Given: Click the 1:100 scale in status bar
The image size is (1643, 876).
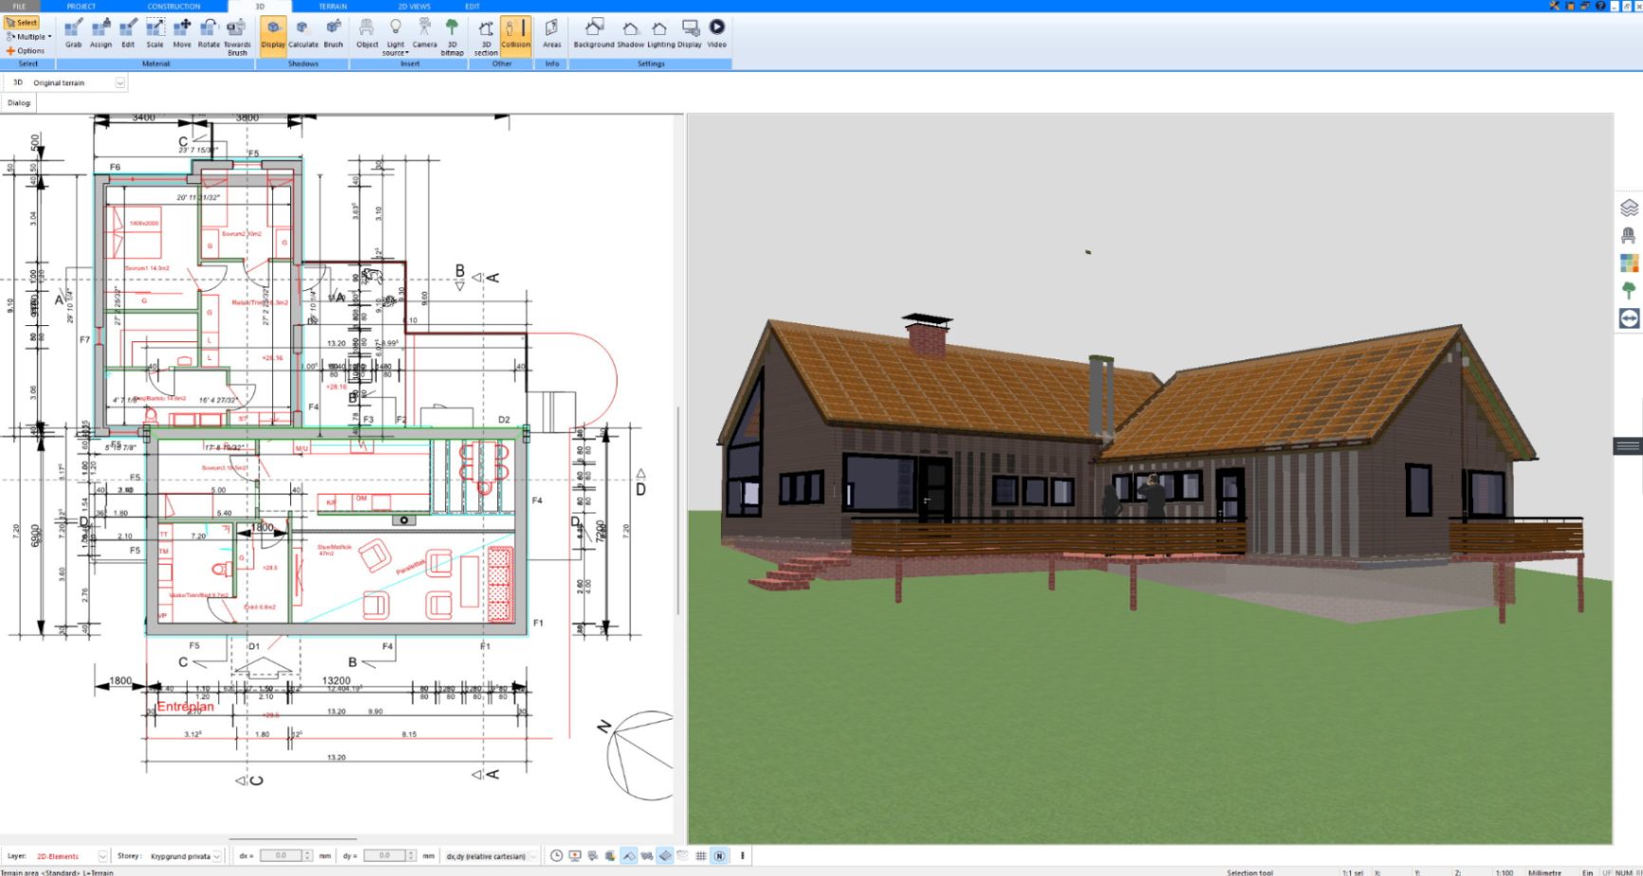Looking at the screenshot, I should click(x=1505, y=871).
